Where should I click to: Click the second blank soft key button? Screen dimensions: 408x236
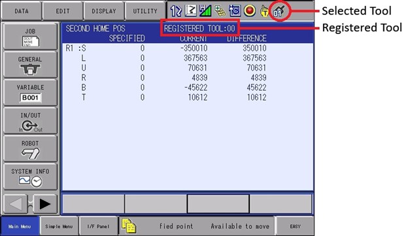point(156,204)
